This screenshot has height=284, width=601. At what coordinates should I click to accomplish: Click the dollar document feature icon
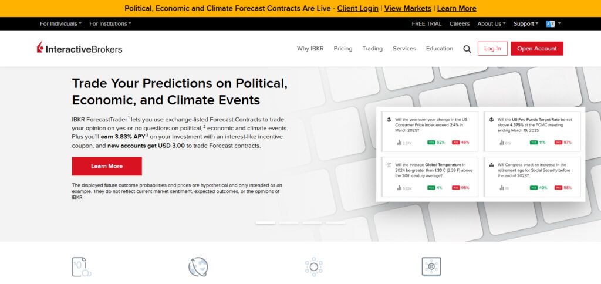82,267
